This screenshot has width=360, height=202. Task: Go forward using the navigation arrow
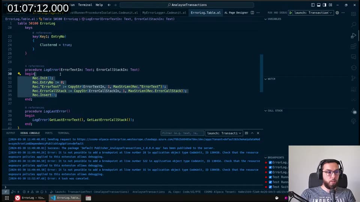[x=115, y=5]
